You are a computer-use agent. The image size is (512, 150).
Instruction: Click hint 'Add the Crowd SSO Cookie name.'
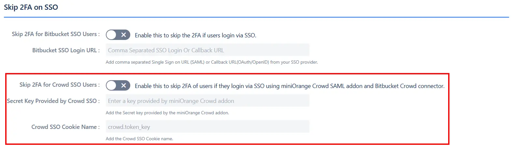point(139,139)
